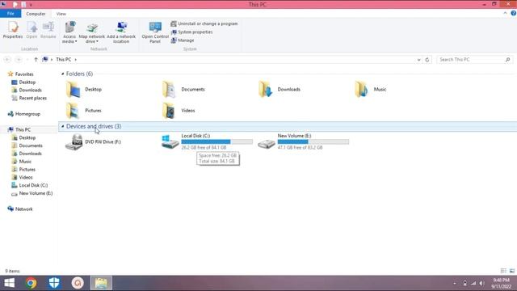Click Manage in the System group
517x291 pixels.
(183, 40)
